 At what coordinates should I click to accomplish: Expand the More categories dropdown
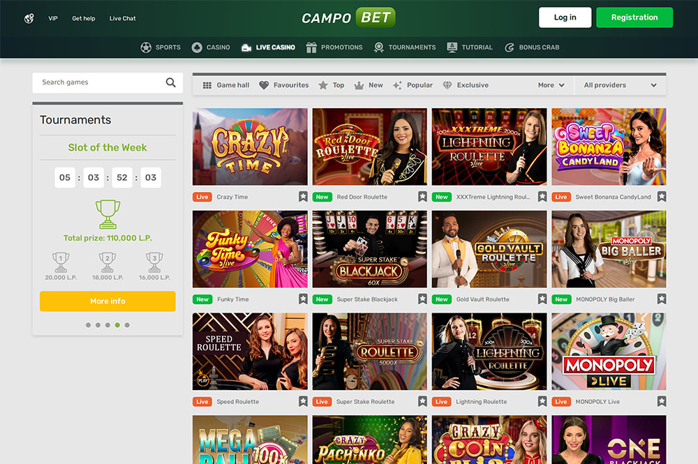[x=551, y=85]
